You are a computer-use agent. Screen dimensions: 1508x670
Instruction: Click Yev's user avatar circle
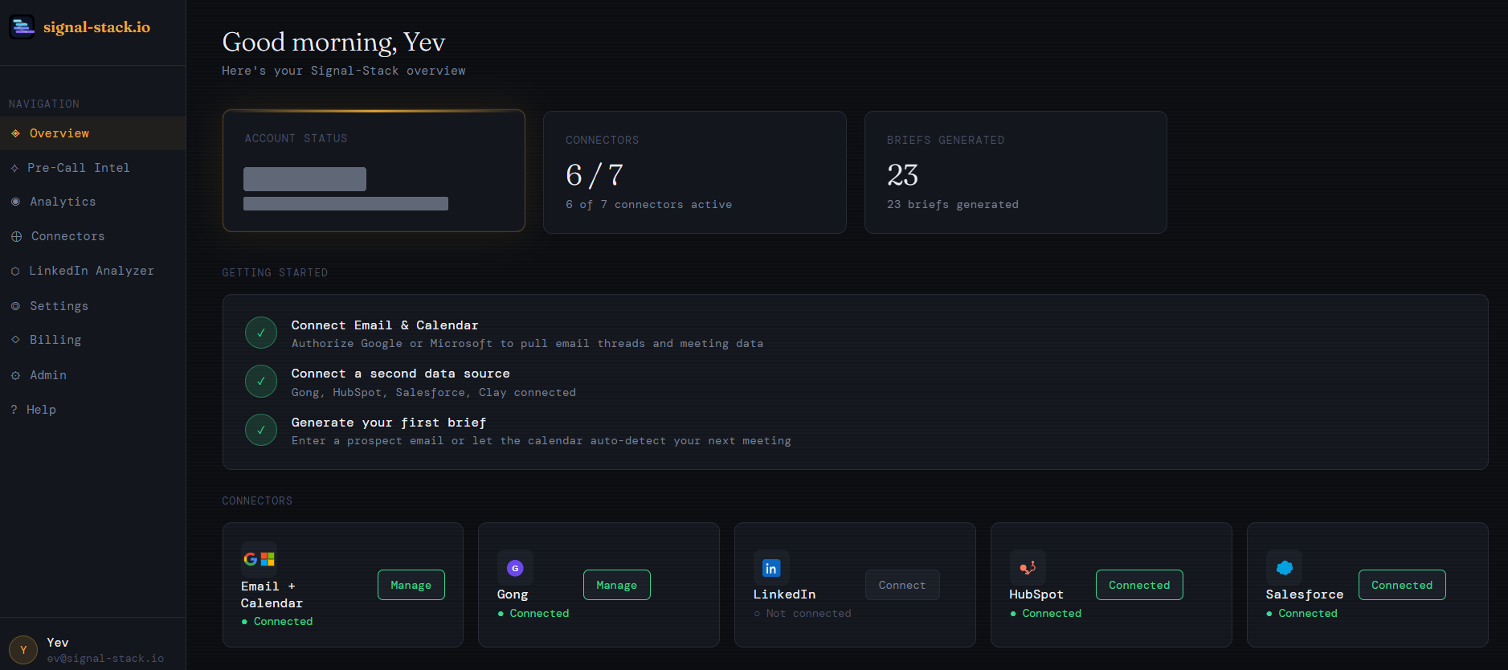click(x=23, y=650)
